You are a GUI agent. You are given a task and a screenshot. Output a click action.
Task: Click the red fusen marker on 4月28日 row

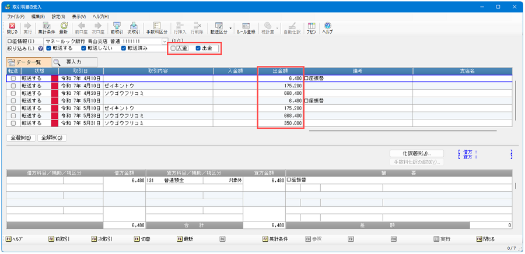55,93
